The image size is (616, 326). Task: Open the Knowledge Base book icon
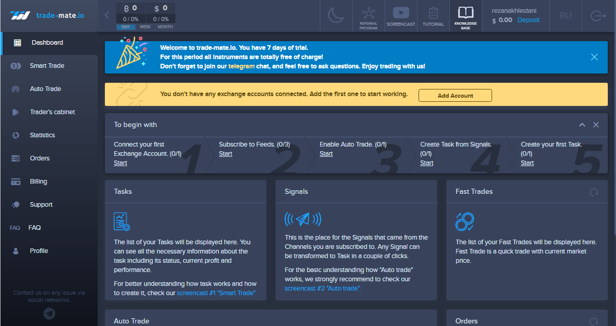click(x=465, y=17)
